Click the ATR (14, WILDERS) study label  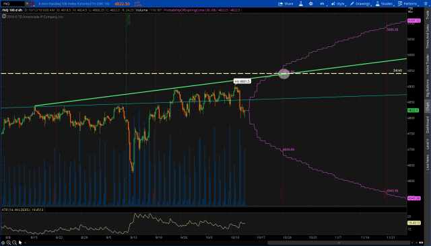tap(15, 210)
